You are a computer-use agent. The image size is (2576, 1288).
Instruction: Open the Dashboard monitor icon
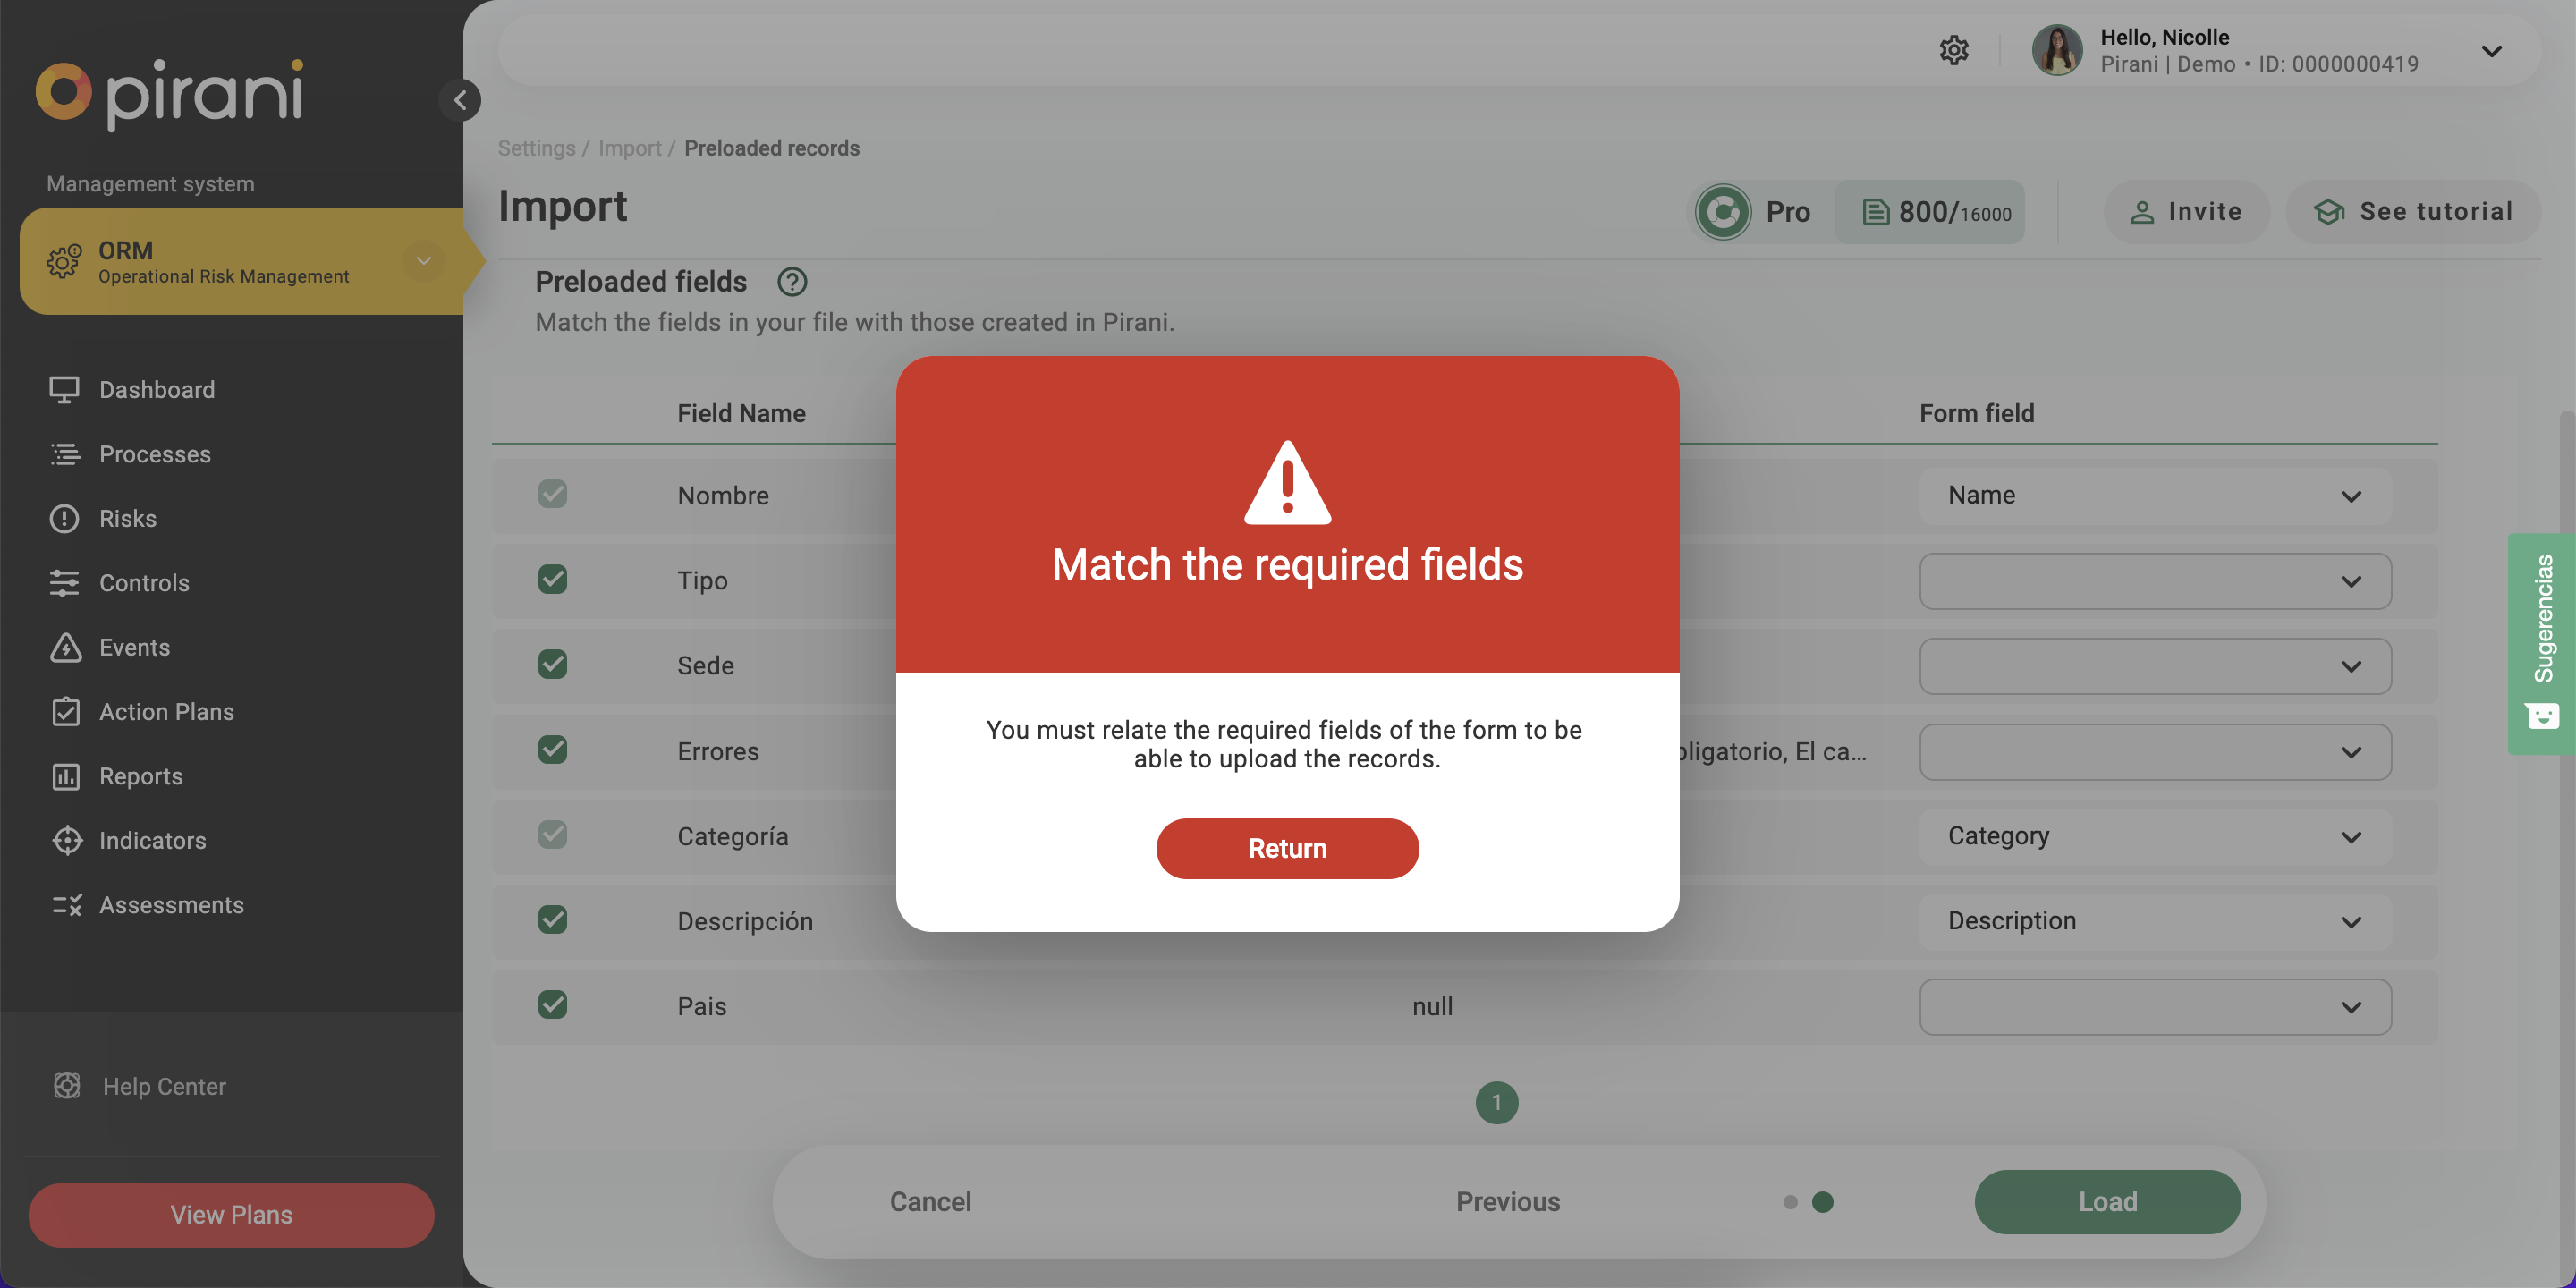click(64, 389)
